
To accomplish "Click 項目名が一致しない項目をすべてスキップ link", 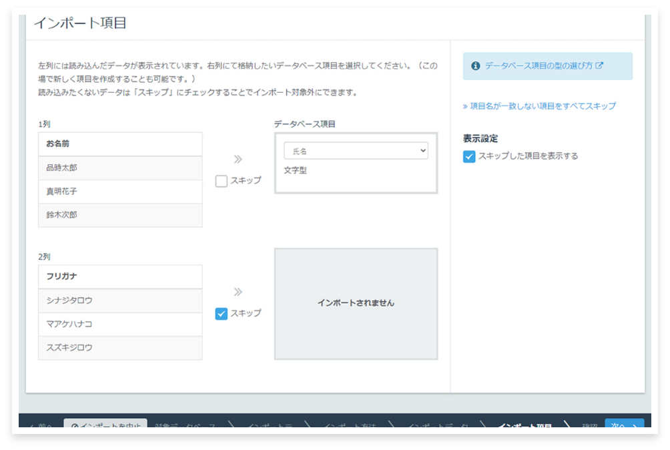I will tap(539, 106).
